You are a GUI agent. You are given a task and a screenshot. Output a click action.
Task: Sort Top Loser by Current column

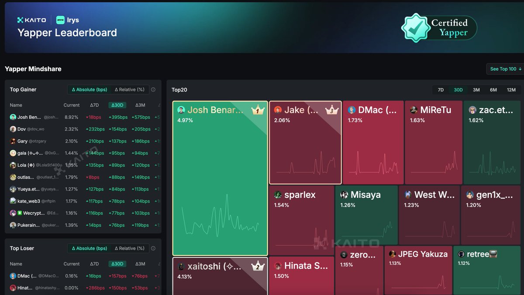[x=72, y=264]
